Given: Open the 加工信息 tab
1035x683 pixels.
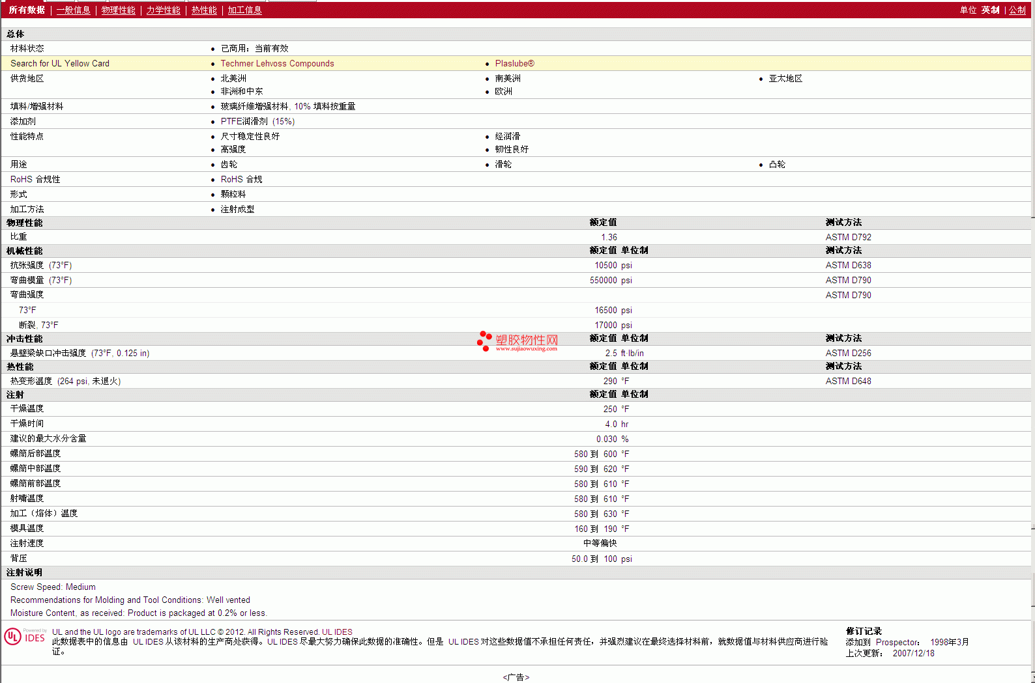Looking at the screenshot, I should point(244,10).
